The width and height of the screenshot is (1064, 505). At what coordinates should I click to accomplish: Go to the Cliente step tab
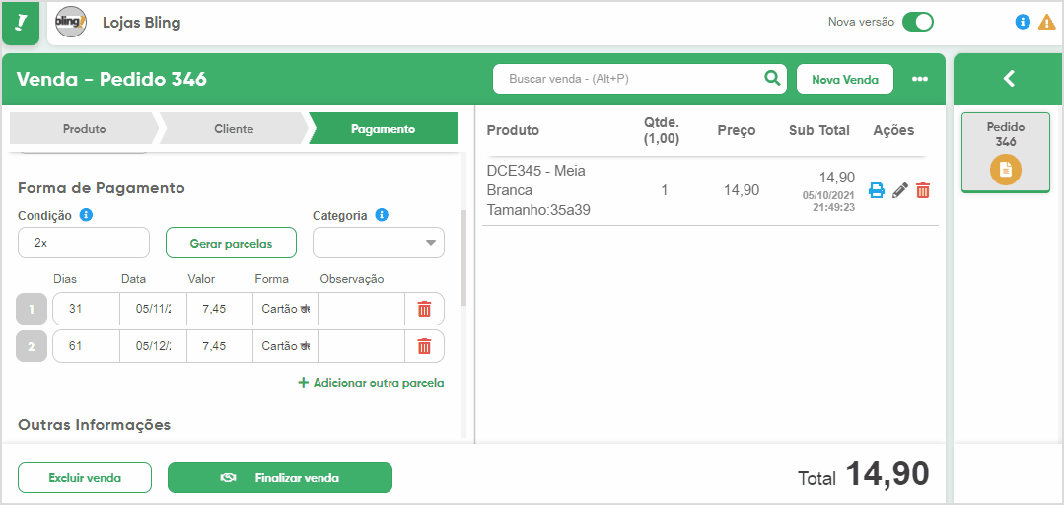234,129
